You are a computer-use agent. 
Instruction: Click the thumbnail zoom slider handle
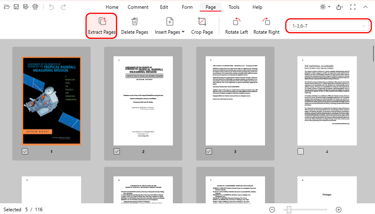pos(289,210)
